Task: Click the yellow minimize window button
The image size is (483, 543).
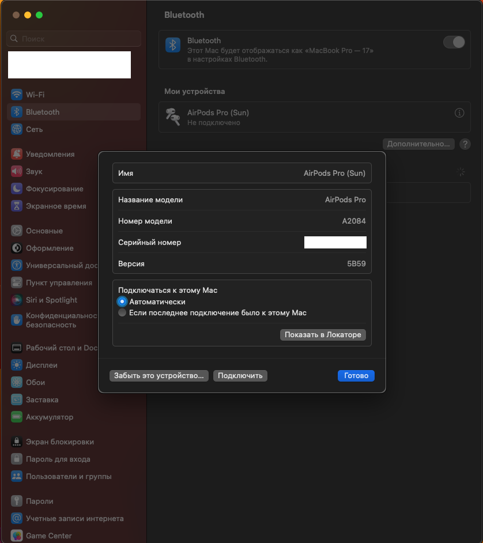Action: (28, 15)
